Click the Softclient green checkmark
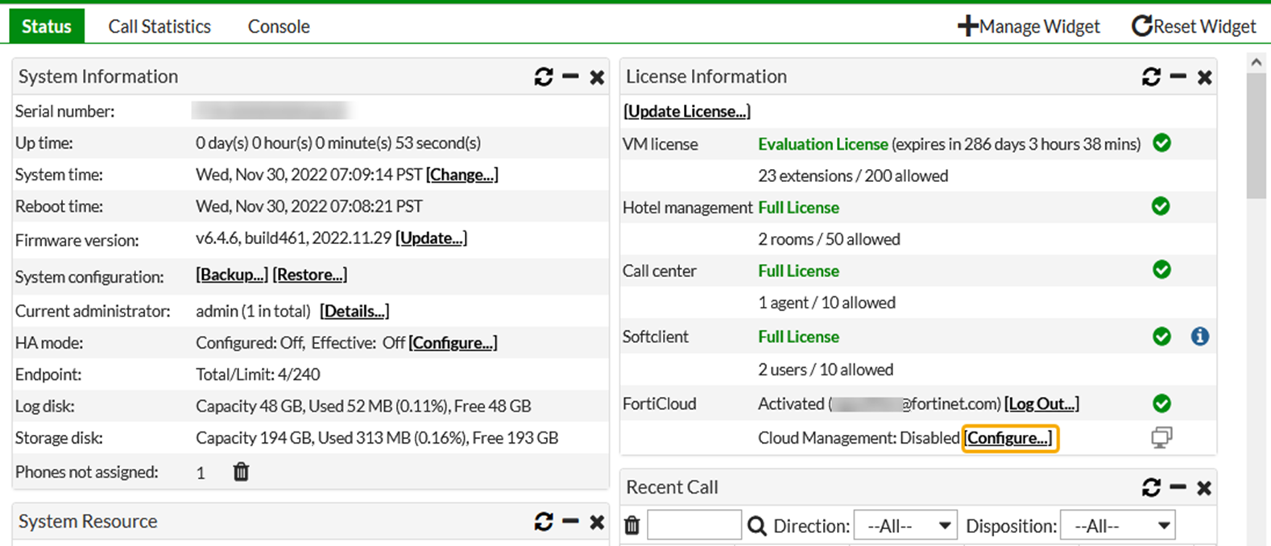This screenshot has height=546, width=1271. point(1161,337)
